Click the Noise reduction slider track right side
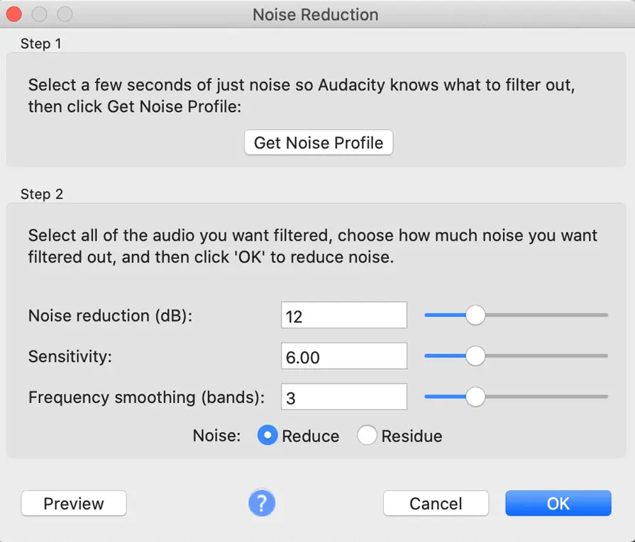635x542 pixels. click(547, 315)
